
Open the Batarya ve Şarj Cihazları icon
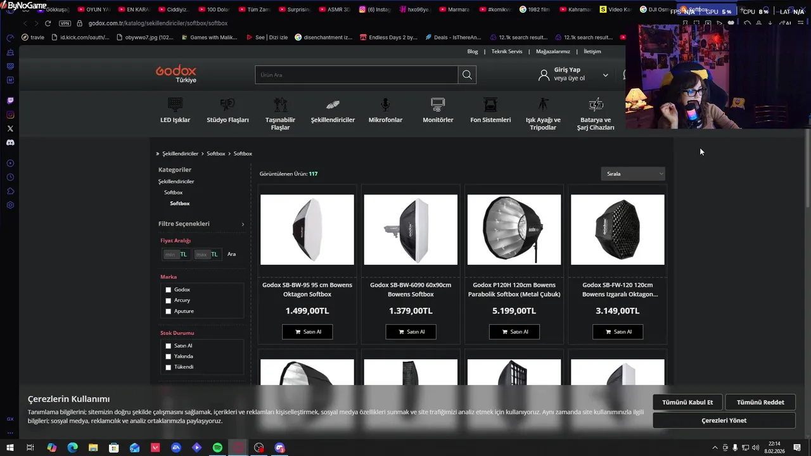pos(596,104)
